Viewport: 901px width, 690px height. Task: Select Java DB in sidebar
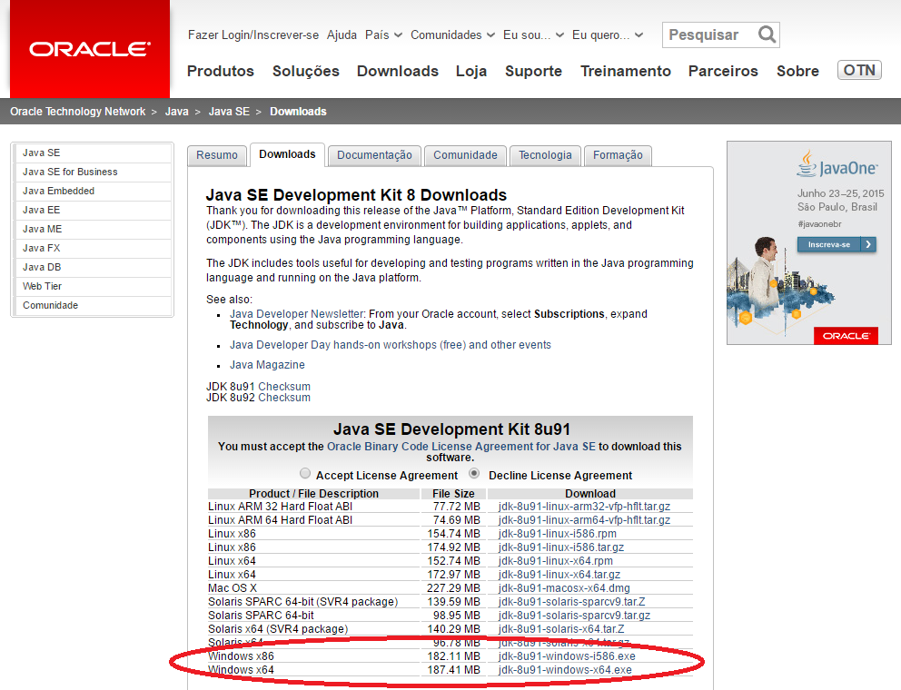92,267
